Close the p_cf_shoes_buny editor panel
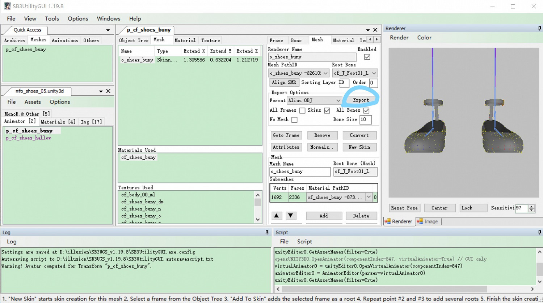 375,30
